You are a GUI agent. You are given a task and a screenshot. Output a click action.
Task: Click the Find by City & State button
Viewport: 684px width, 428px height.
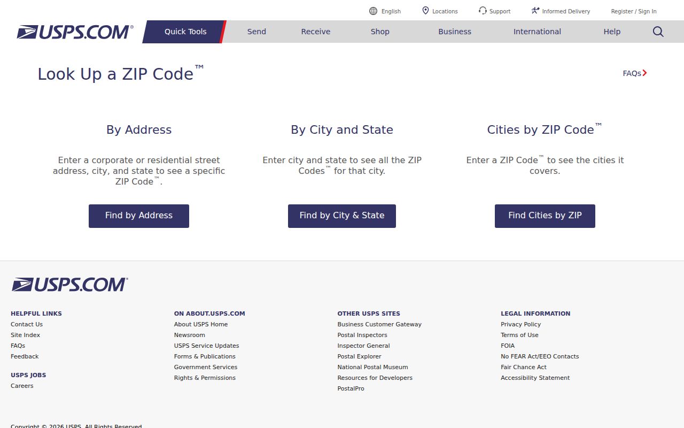(342, 216)
